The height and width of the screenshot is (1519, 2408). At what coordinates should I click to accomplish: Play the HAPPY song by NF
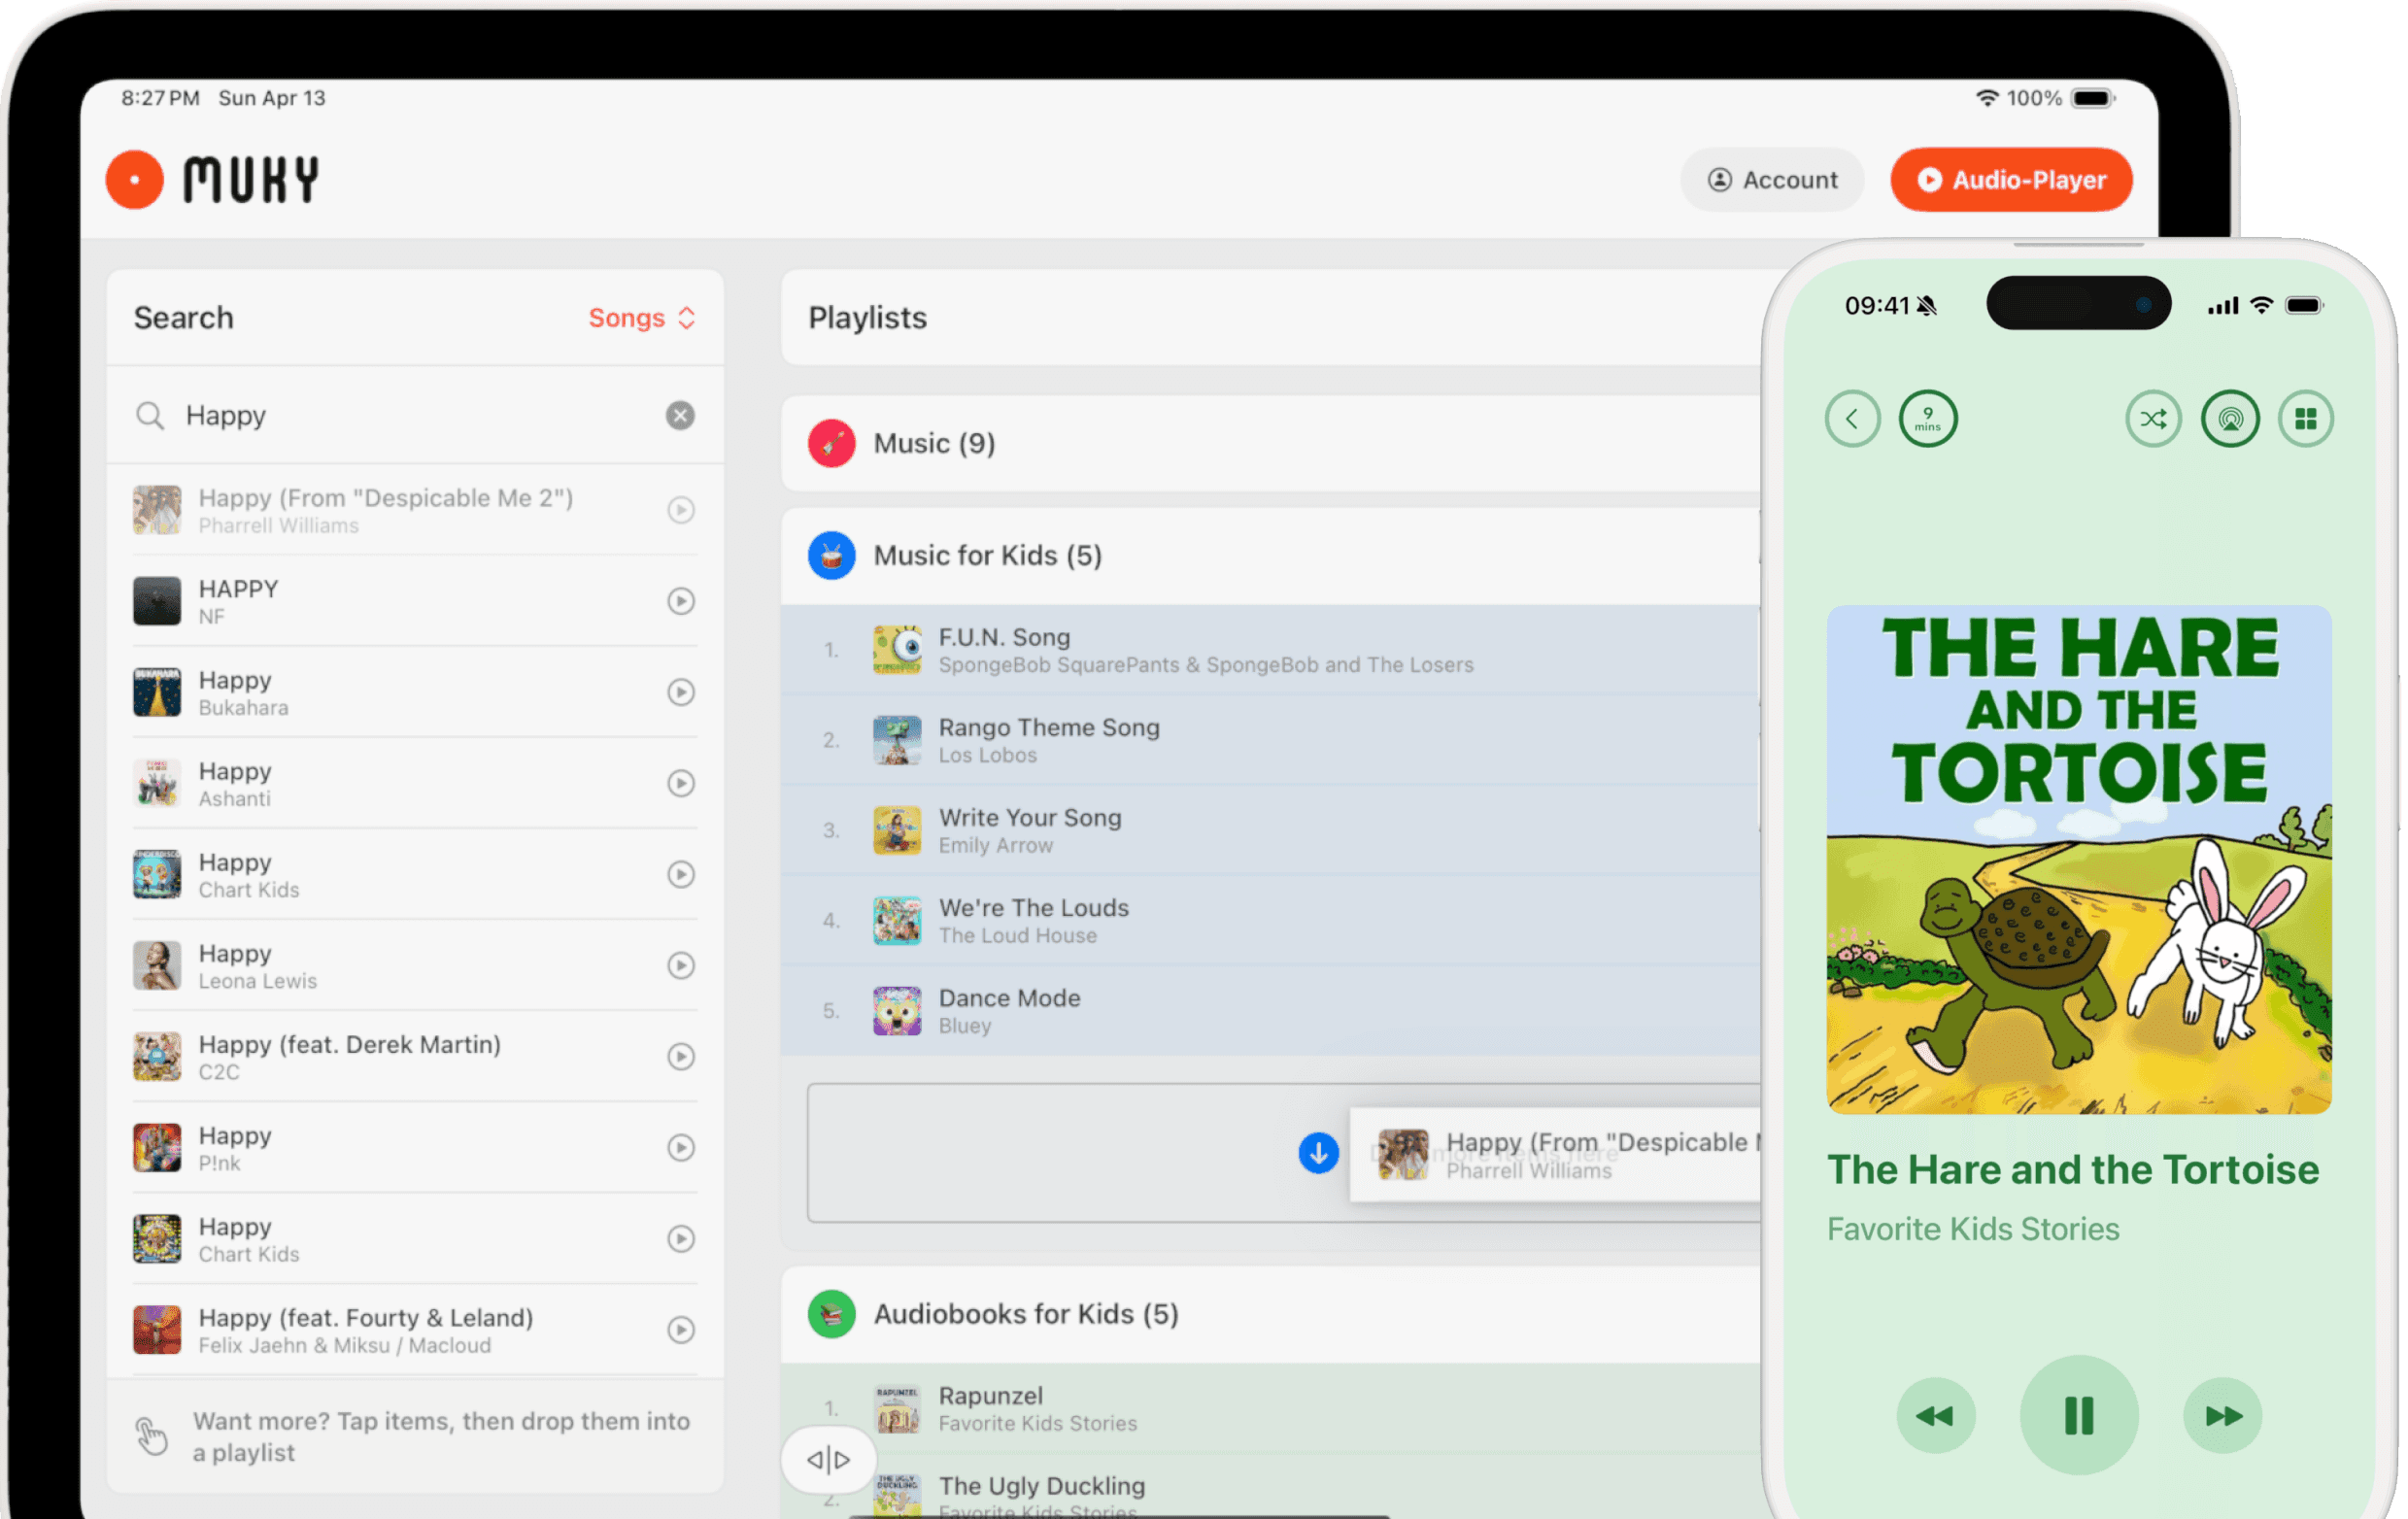[681, 601]
